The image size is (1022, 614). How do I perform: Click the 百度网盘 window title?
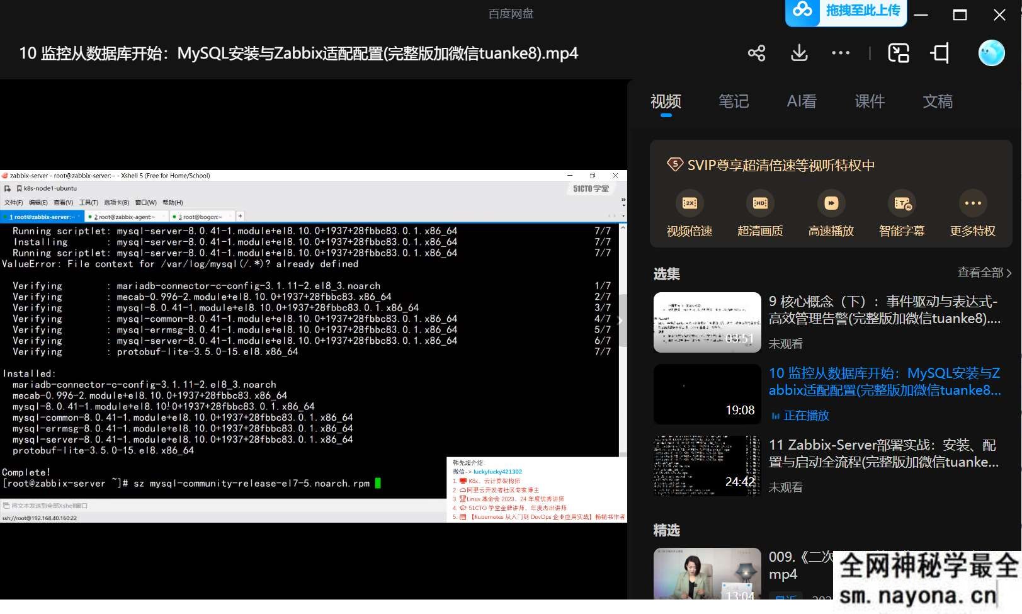pyautogui.click(x=511, y=13)
